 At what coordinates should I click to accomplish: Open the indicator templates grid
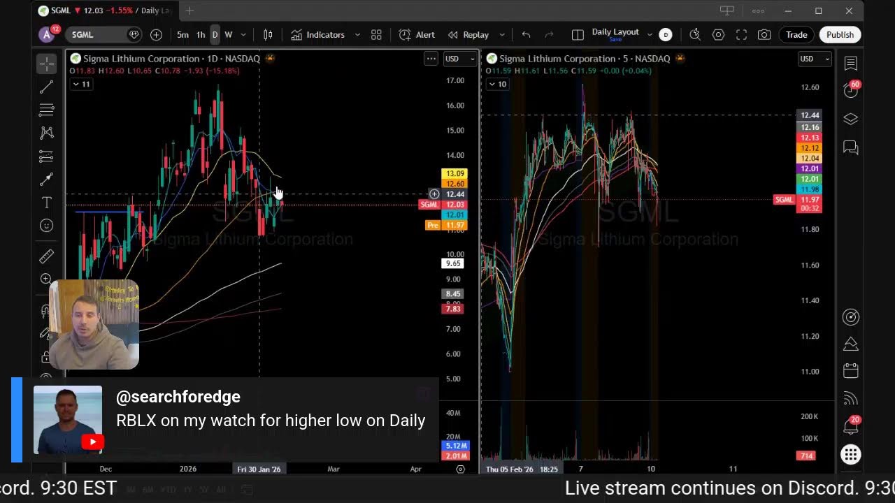pos(376,35)
